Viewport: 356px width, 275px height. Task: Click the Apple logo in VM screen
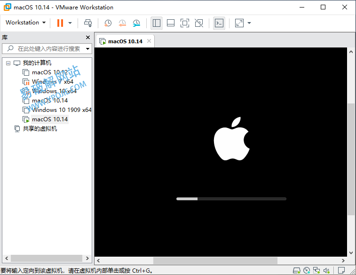click(231, 139)
